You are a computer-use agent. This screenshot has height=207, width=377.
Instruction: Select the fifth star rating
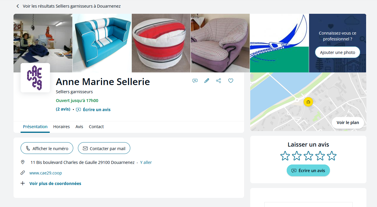coord(331,156)
